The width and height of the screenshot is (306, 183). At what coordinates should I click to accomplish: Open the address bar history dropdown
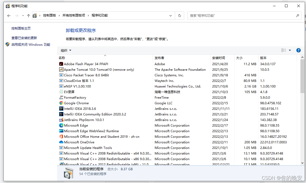(171, 16)
